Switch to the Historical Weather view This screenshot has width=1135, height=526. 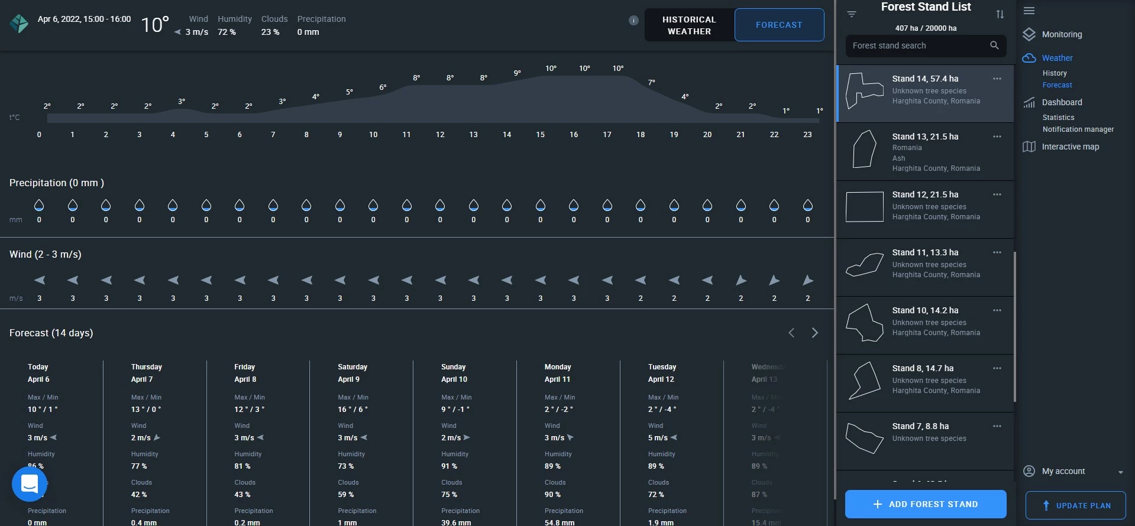click(689, 25)
